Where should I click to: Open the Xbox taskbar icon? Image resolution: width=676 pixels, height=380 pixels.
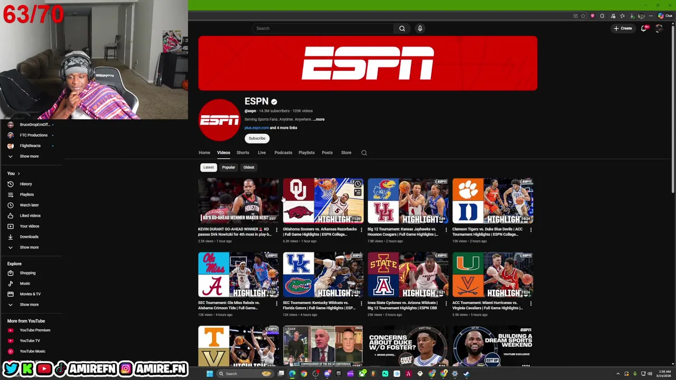coord(362,374)
